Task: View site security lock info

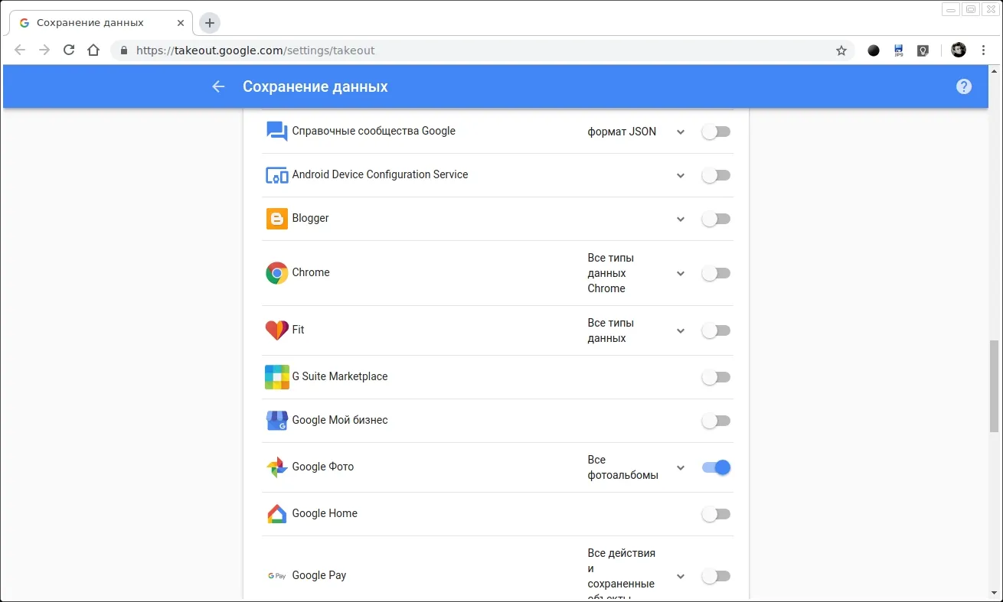Action: coord(123,50)
